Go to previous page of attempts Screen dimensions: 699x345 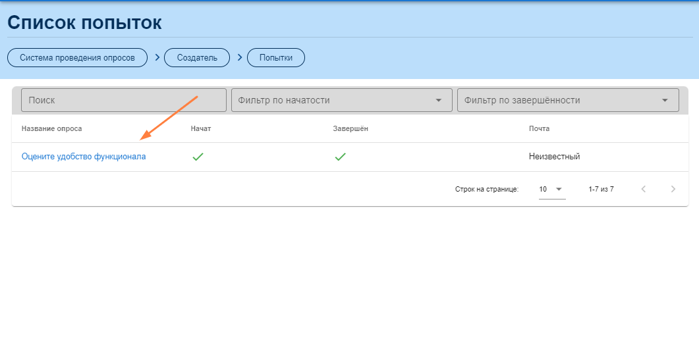644,189
